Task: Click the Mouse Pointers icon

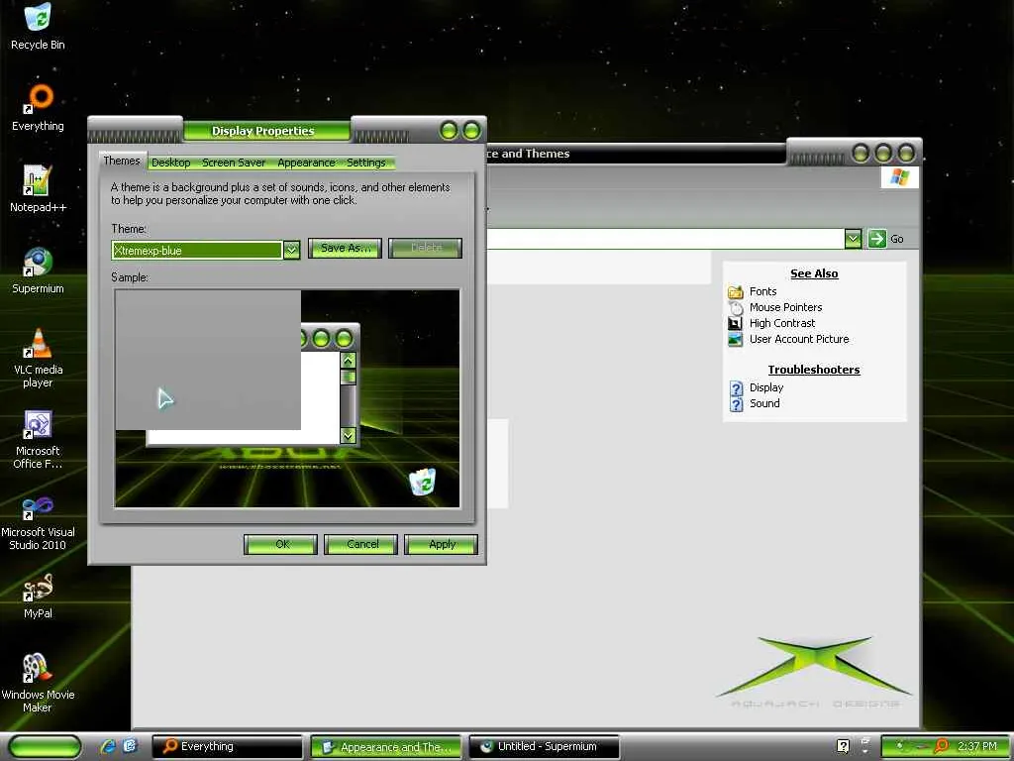Action: pyautogui.click(x=736, y=307)
